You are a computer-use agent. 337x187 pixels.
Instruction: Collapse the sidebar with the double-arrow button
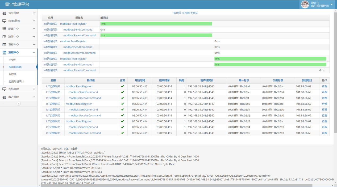pos(19,104)
